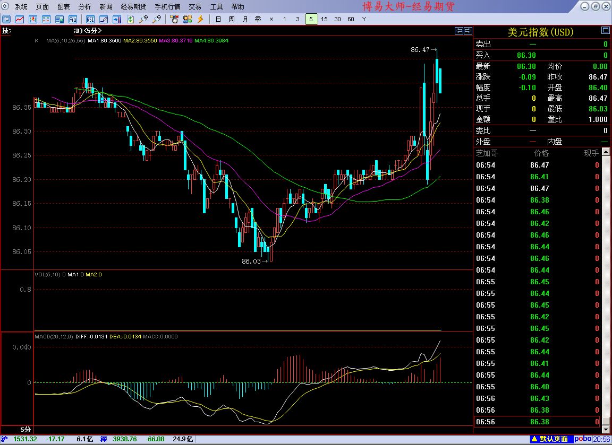Image resolution: width=612 pixels, height=445 pixels.
Task: Open the two-person account icon
Action: click(x=188, y=19)
